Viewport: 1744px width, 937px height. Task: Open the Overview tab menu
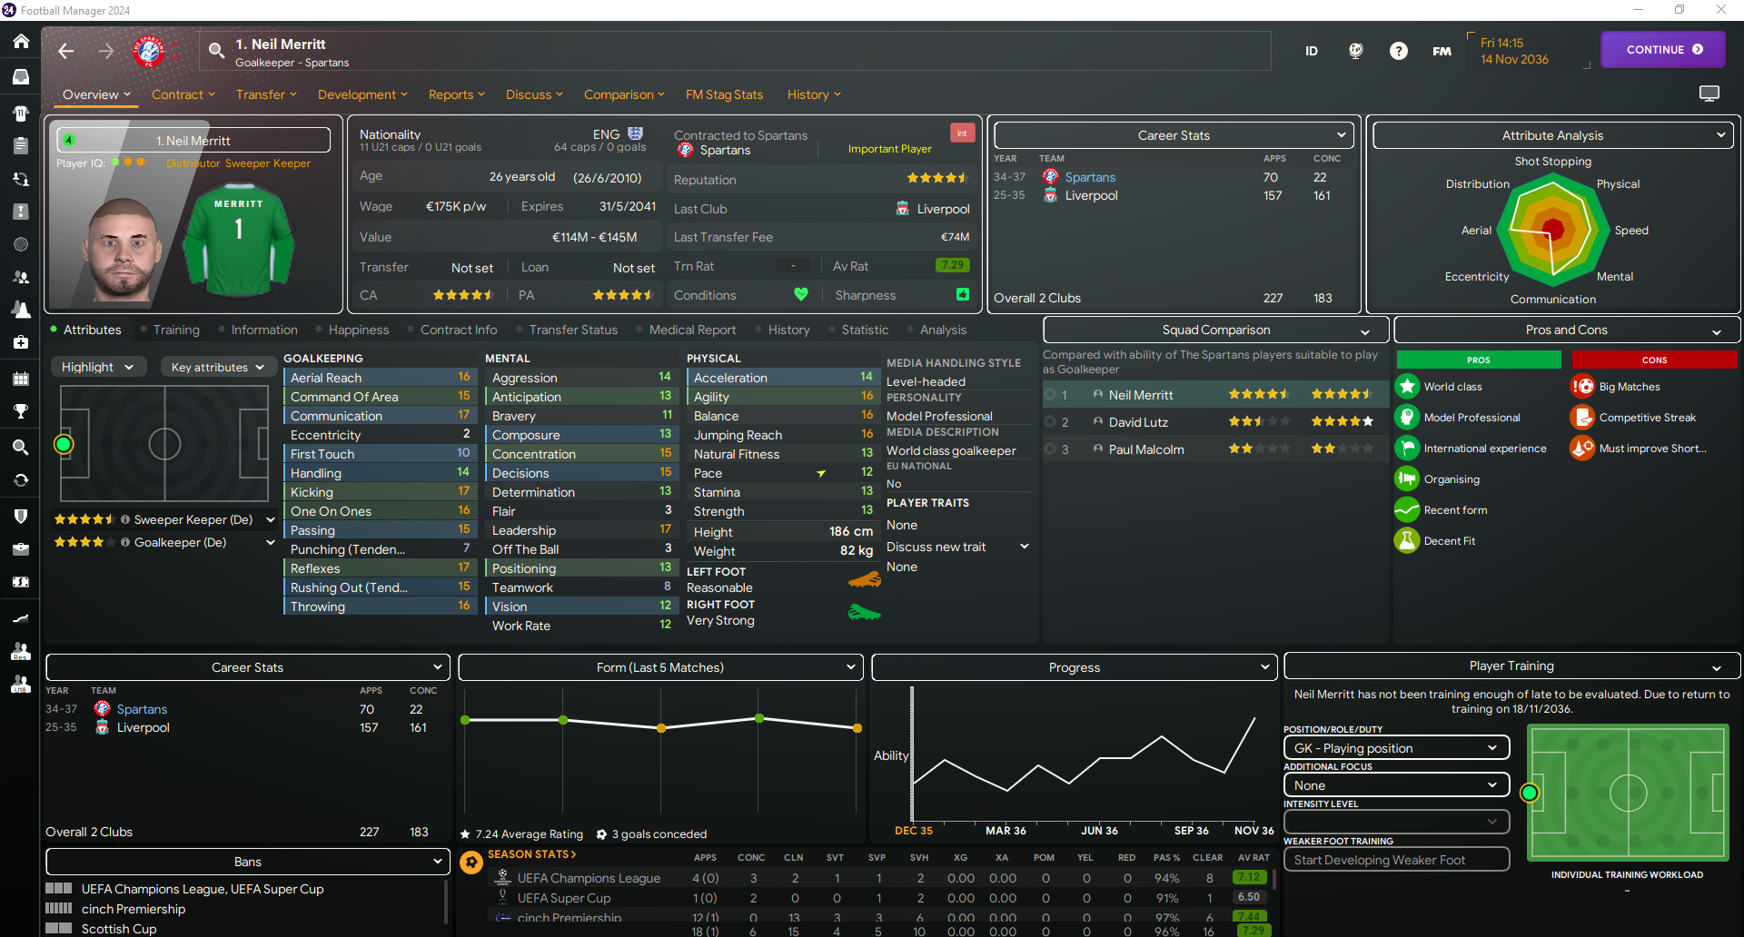tap(97, 94)
